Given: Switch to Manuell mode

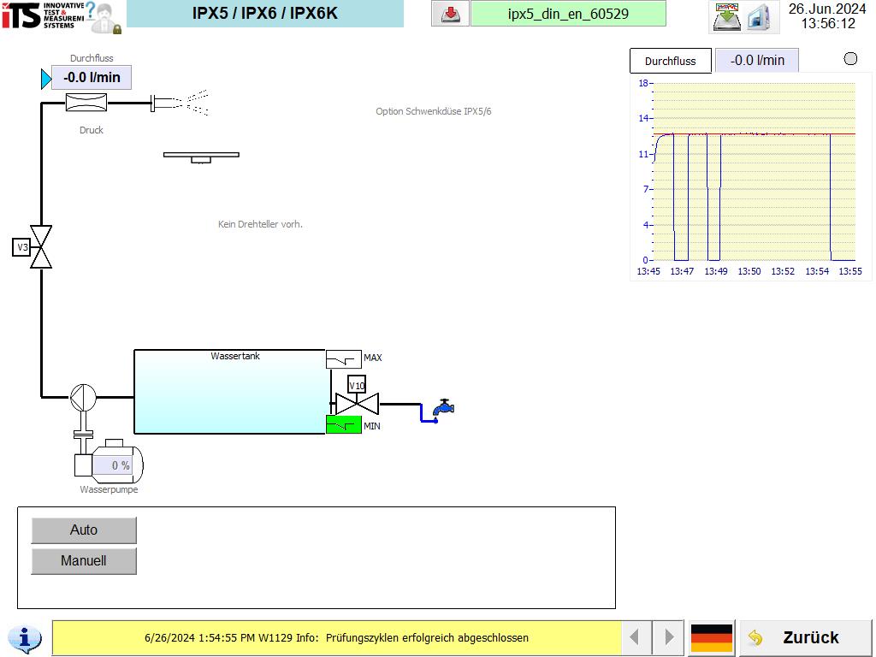Looking at the screenshot, I should 84,561.
